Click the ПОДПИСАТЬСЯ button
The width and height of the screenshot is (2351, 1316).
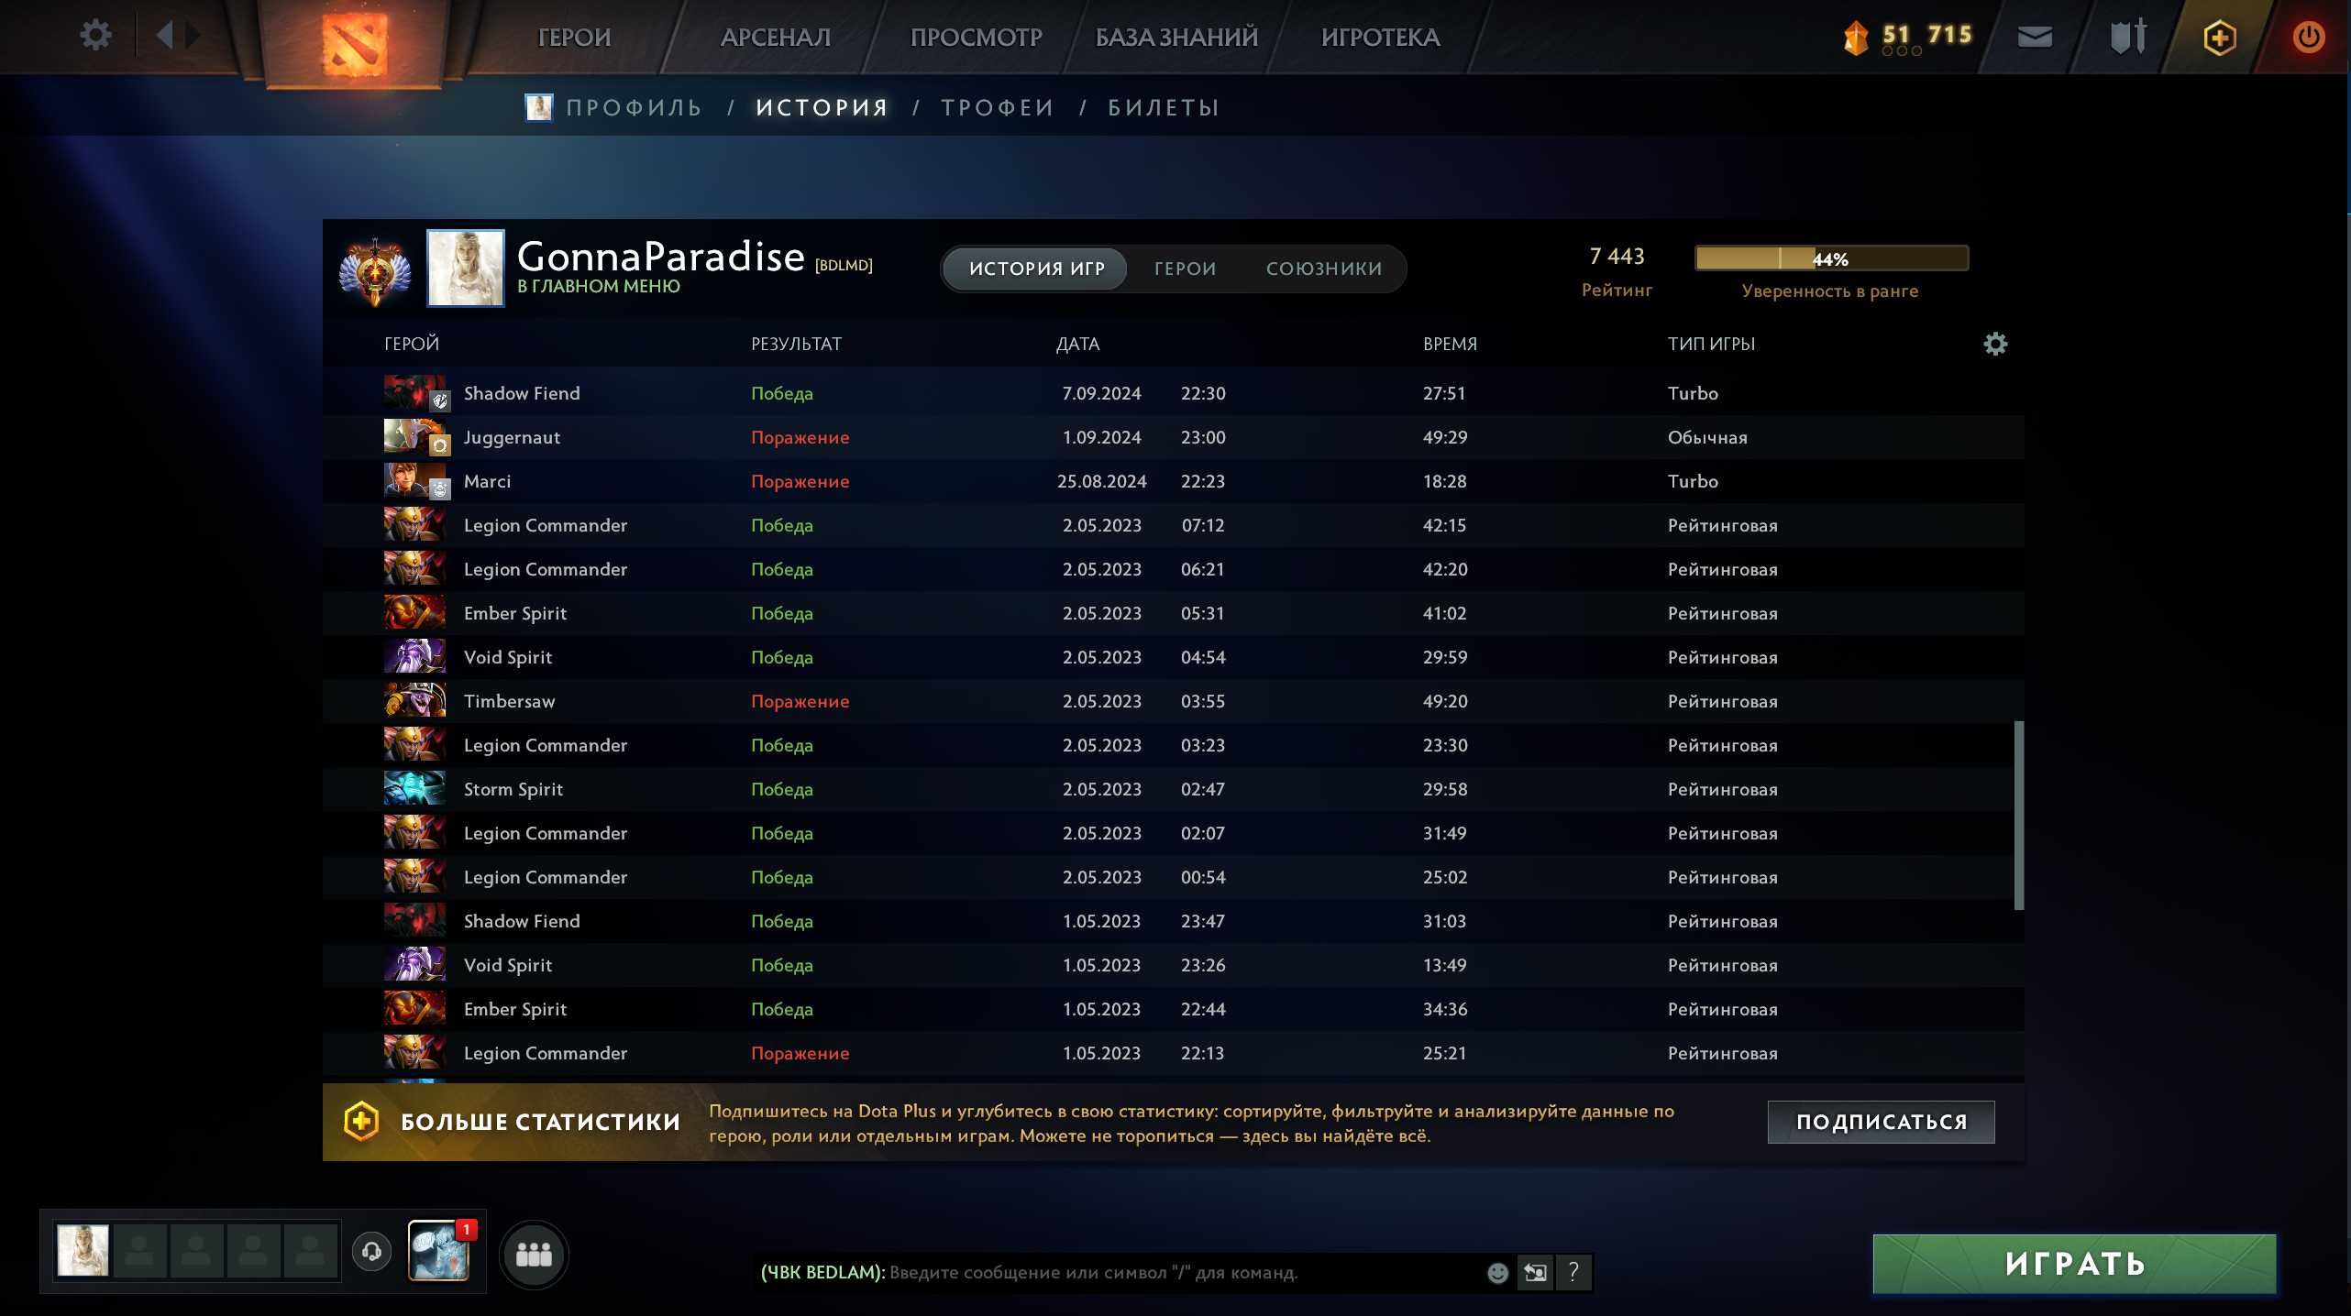pyautogui.click(x=1882, y=1122)
